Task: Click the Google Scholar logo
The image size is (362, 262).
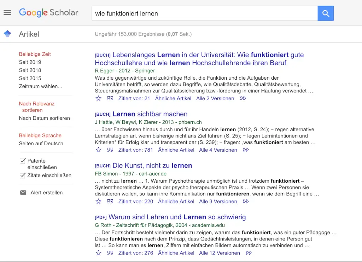Action: [48, 13]
